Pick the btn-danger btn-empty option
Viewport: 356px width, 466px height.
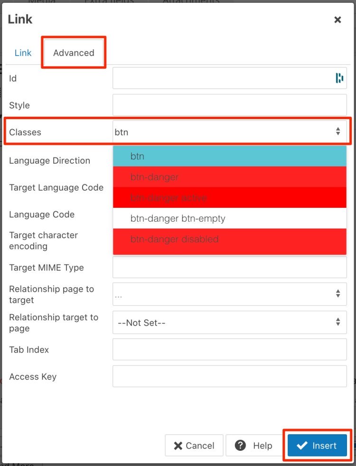click(230, 219)
